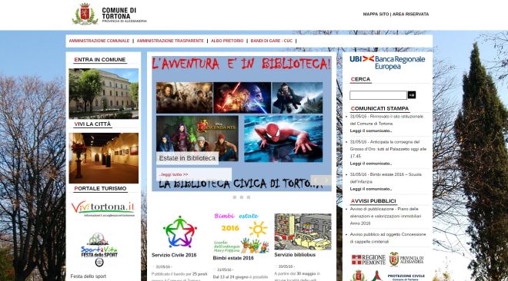The image size is (508, 281).
Task: Open the Bimbi estate 2016 article title
Action: click(x=233, y=258)
